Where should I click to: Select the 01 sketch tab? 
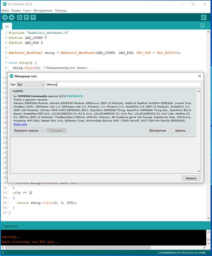7,27
